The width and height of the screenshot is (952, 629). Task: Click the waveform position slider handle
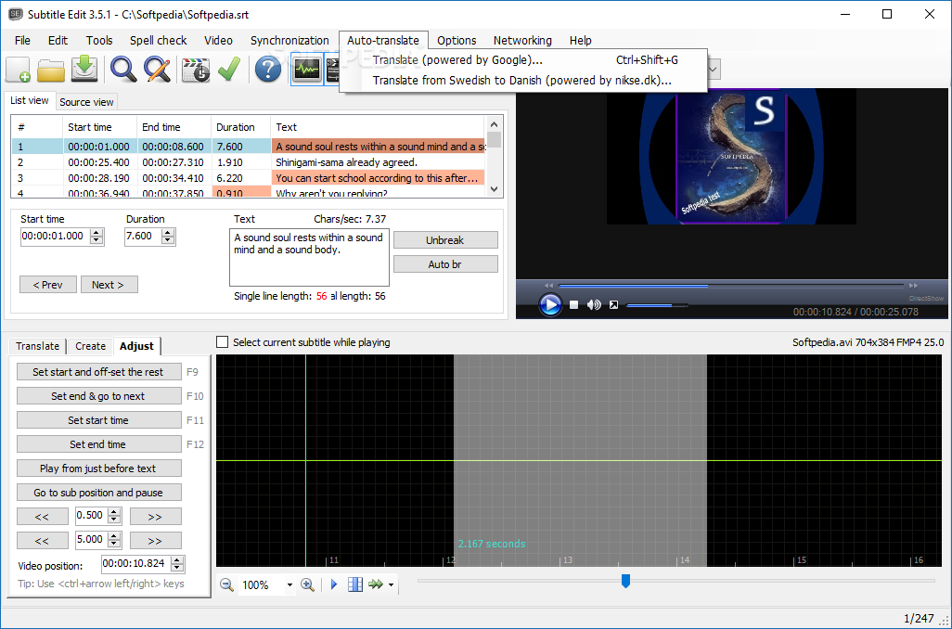tap(625, 581)
